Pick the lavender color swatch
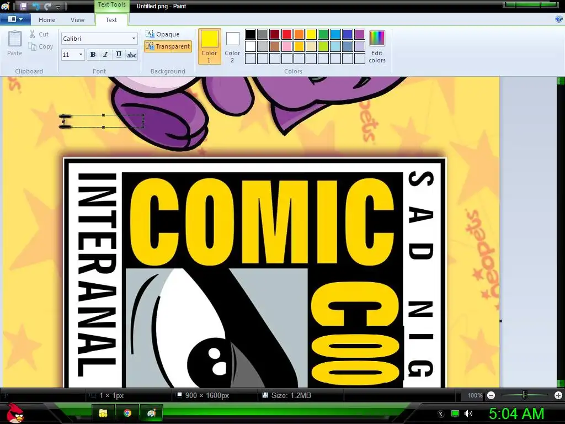 [360, 46]
